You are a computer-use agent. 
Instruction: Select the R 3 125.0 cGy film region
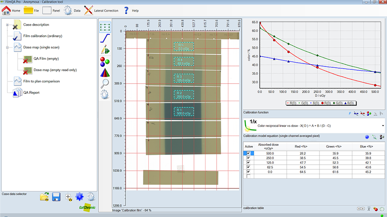(184, 78)
